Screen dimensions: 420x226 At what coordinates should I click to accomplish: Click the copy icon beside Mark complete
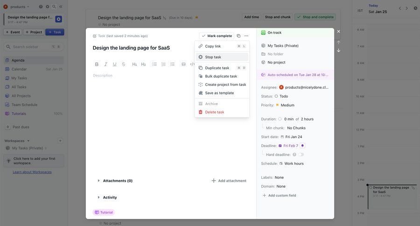tap(238, 35)
